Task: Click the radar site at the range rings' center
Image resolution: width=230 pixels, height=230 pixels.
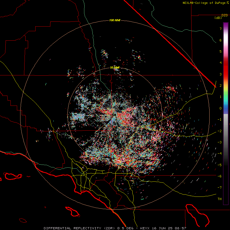Action: (115, 115)
